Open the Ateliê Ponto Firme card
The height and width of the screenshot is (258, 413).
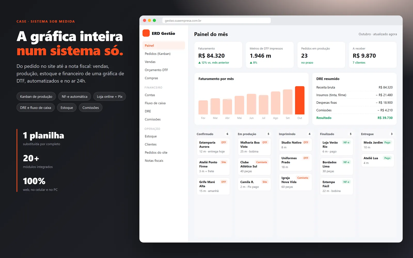[x=213, y=167]
